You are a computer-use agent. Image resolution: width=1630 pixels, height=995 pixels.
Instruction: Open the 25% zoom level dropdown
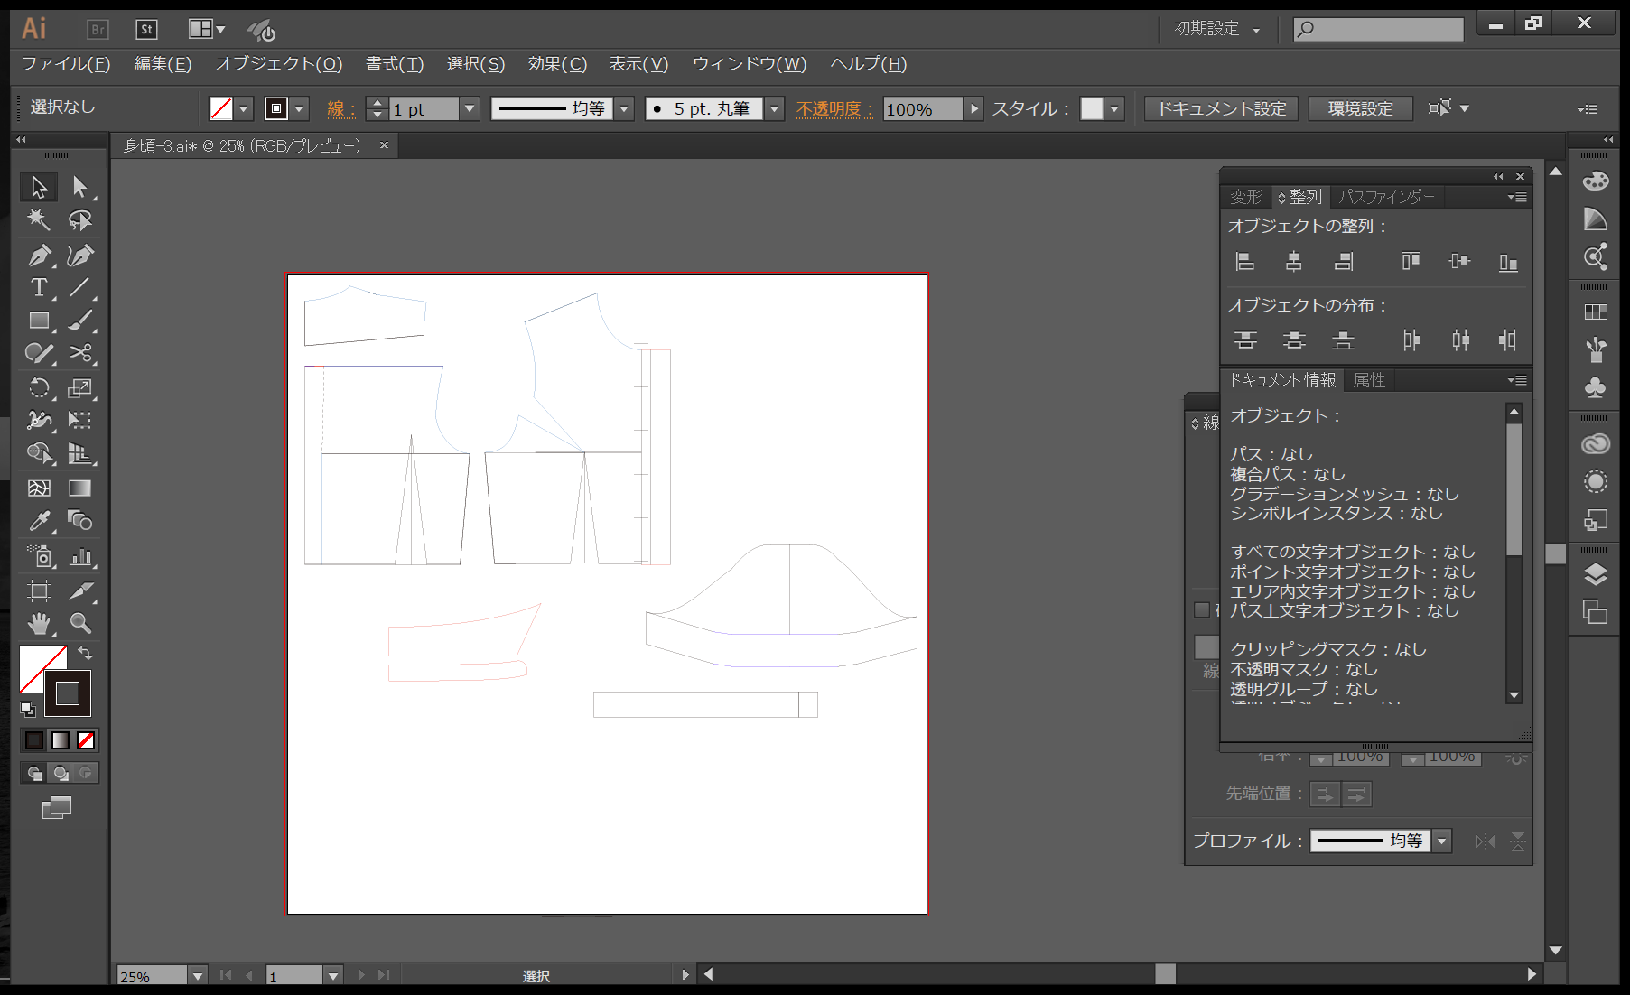pyautogui.click(x=198, y=976)
